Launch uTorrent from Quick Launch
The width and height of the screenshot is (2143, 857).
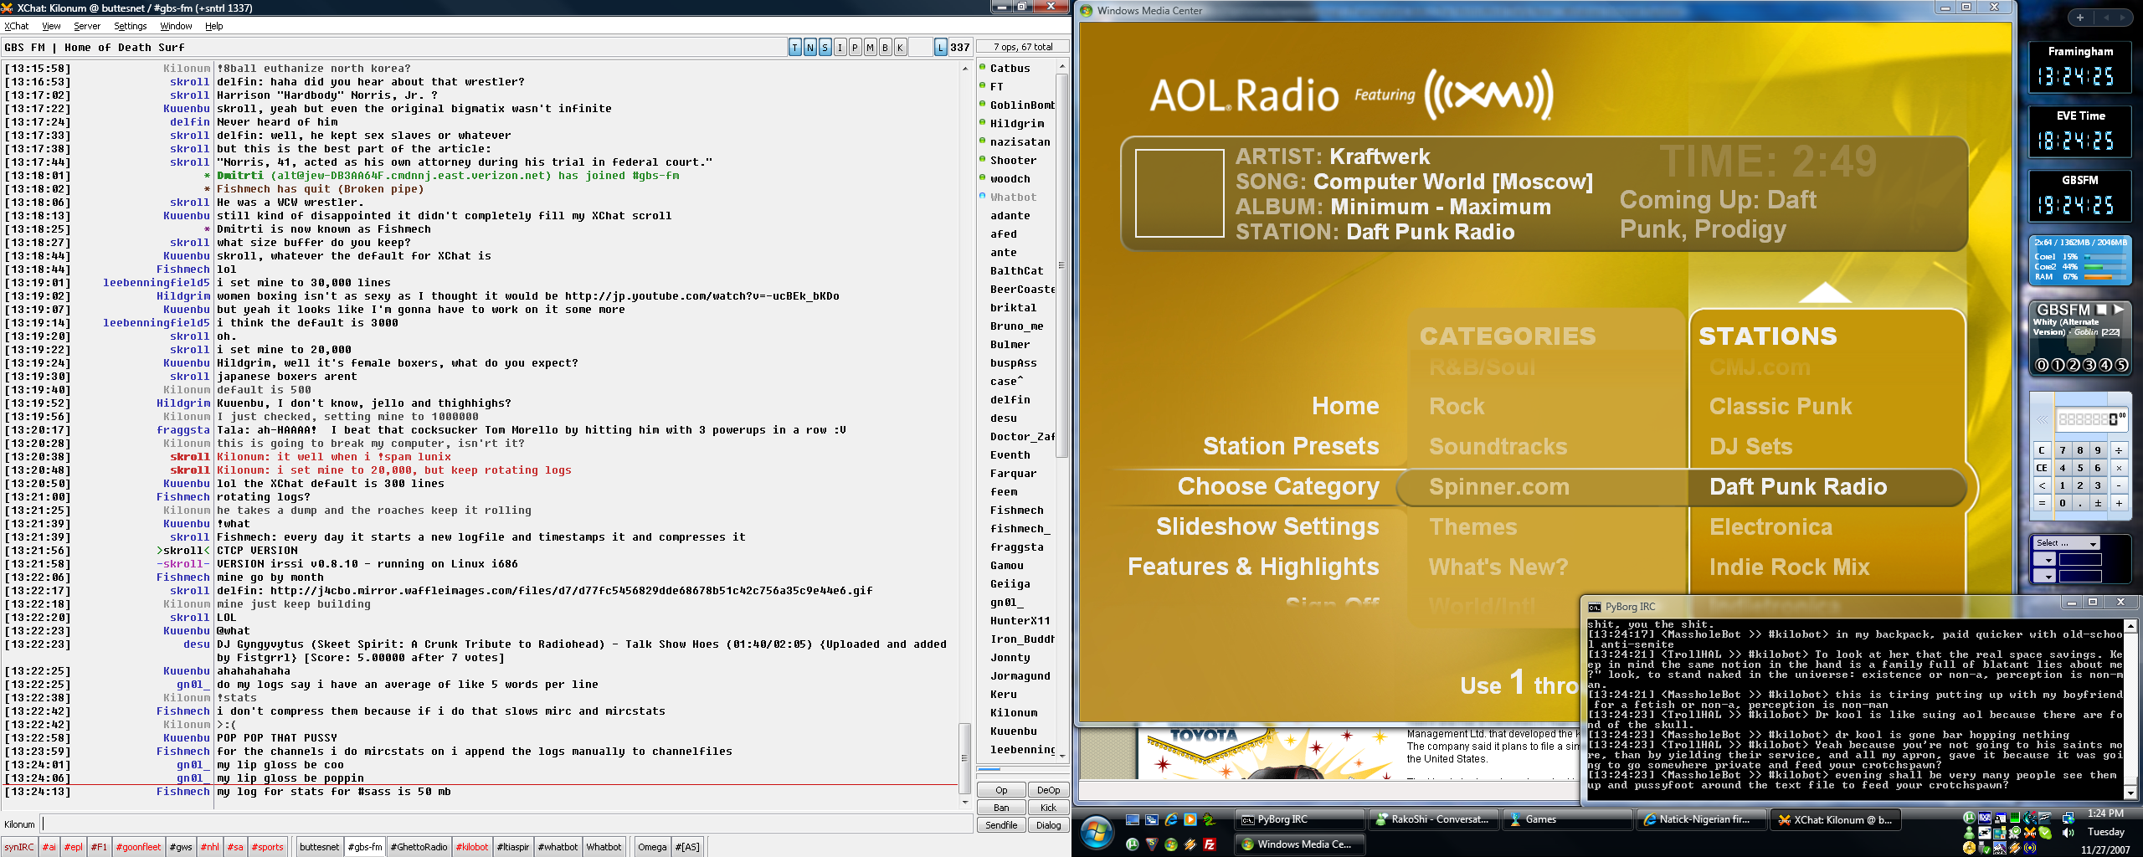coord(1133,844)
